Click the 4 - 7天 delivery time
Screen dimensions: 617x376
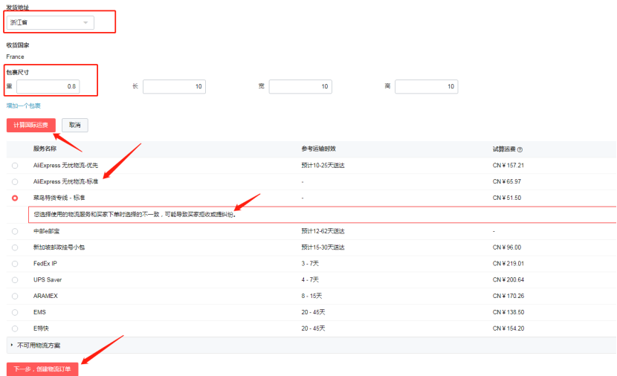pos(310,279)
